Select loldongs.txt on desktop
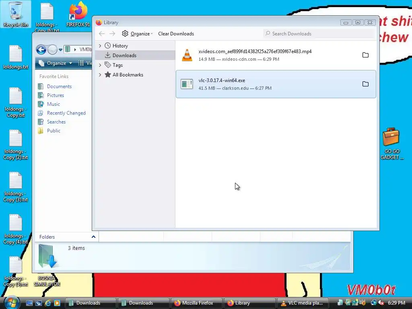412x309 pixels. 16,57
